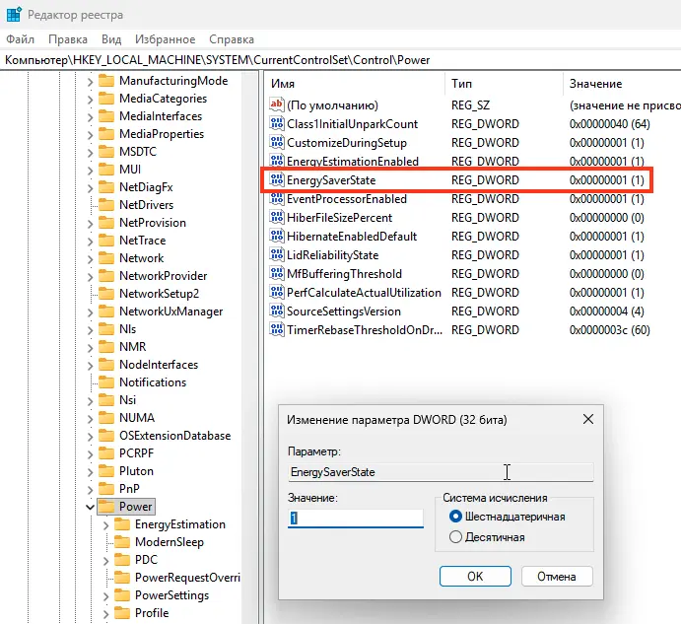Click the Значение input field
This screenshot has height=624, width=681.
click(355, 518)
